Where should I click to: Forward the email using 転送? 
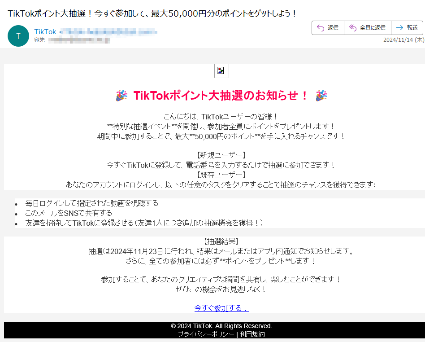coord(407,28)
